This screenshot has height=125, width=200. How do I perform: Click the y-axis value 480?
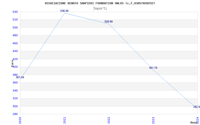15,35
